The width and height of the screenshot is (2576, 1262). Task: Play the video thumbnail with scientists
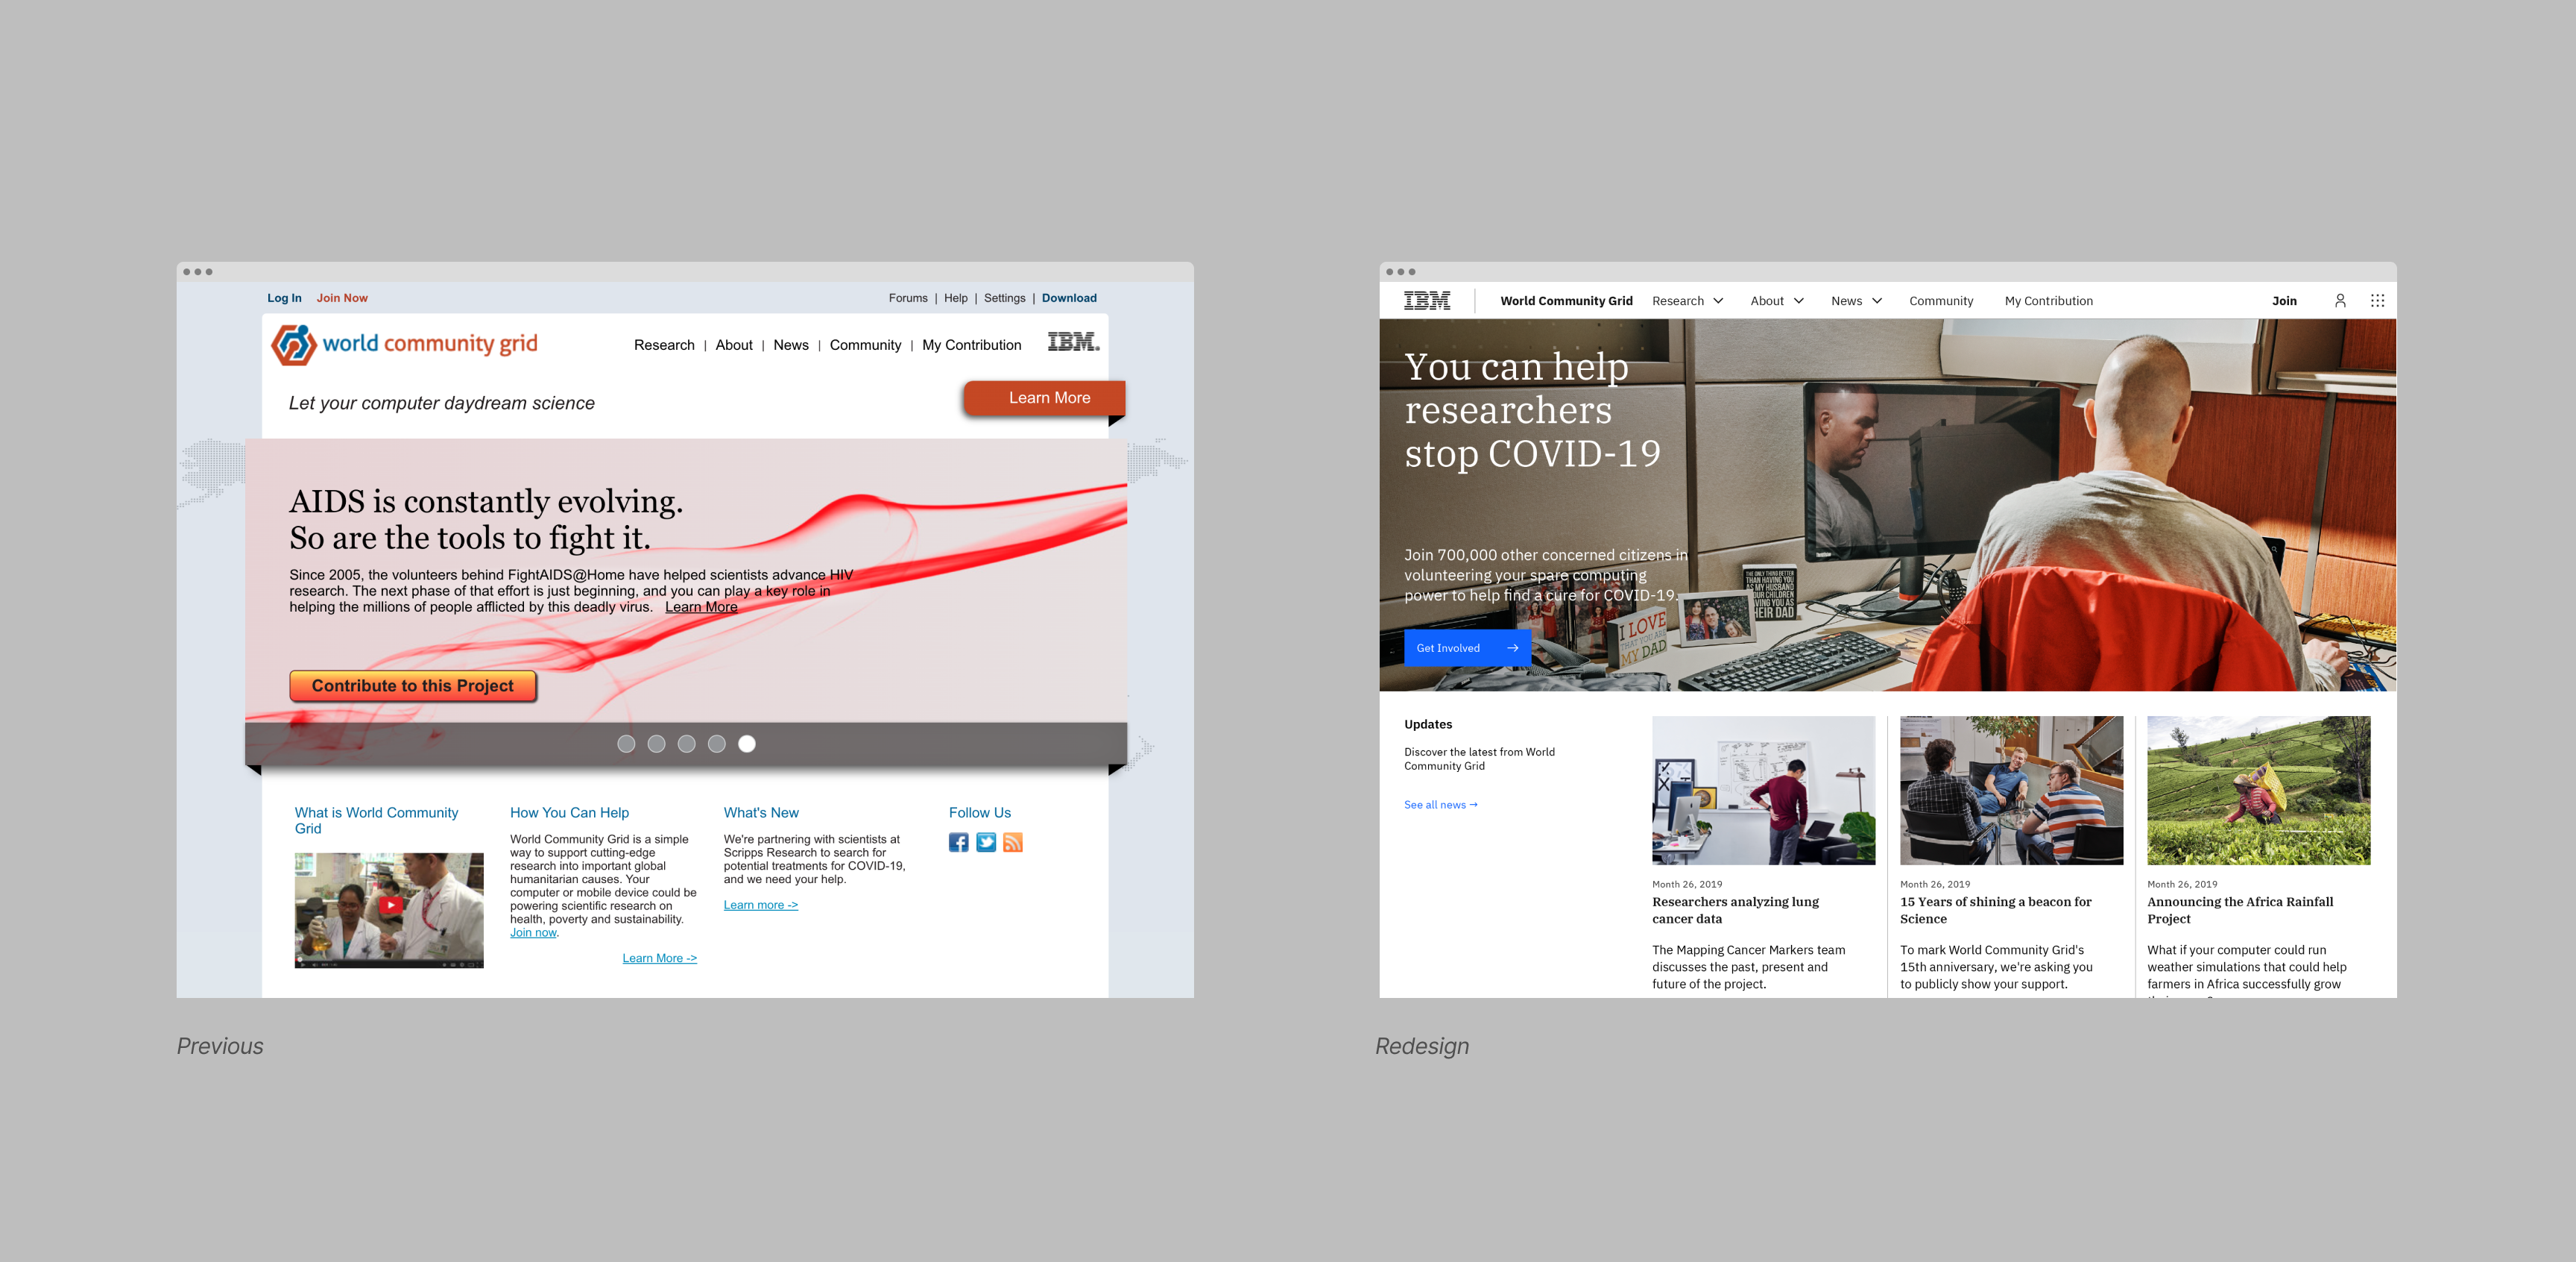(390, 905)
